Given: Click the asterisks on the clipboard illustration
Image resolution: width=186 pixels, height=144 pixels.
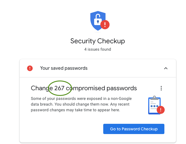Looking at the screenshot, I should coord(154,106).
